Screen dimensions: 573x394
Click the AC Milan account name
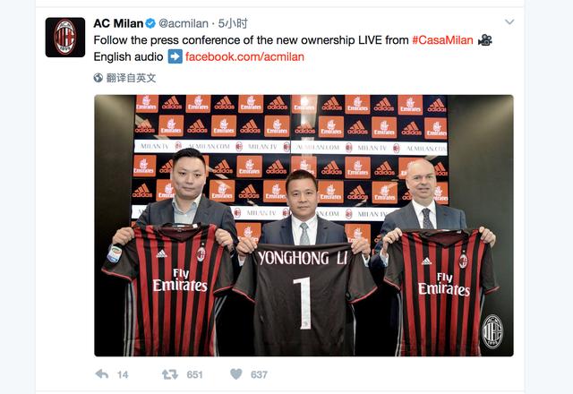(x=118, y=23)
